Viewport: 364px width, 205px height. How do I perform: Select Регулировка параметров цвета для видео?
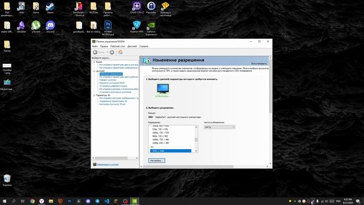coord(119,65)
